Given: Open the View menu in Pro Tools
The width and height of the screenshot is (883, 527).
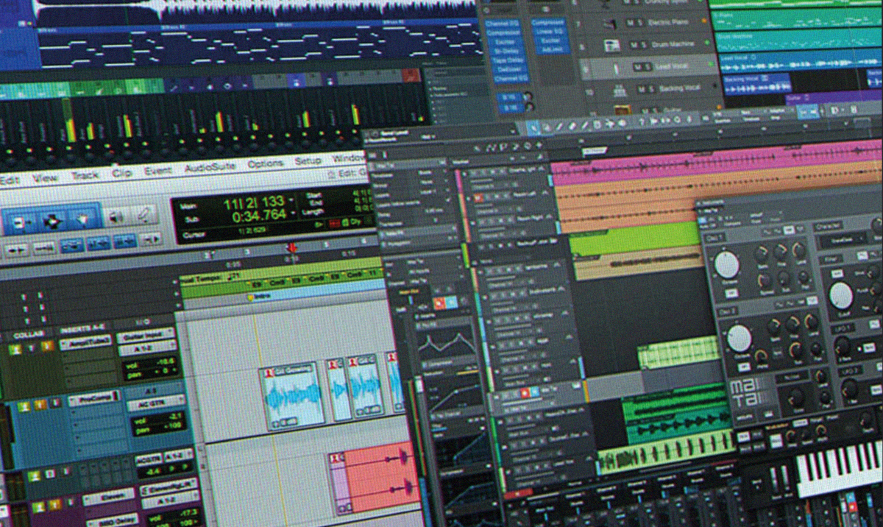Looking at the screenshot, I should [45, 178].
